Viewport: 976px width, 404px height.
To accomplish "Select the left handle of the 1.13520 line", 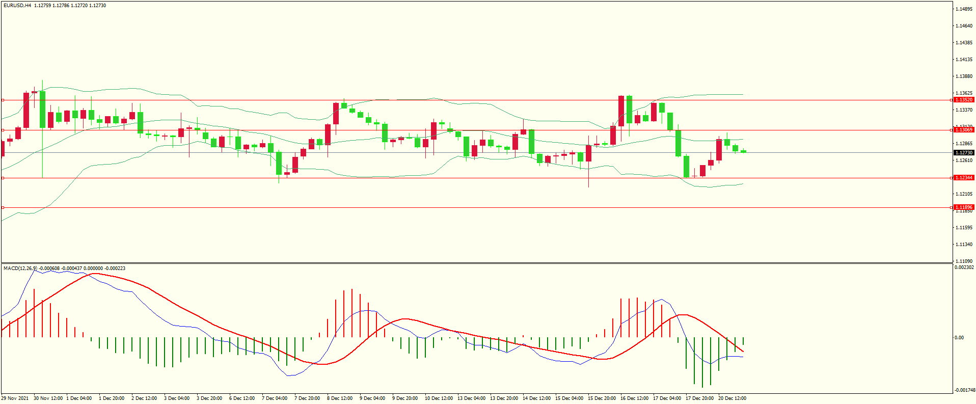I will tap(3, 100).
